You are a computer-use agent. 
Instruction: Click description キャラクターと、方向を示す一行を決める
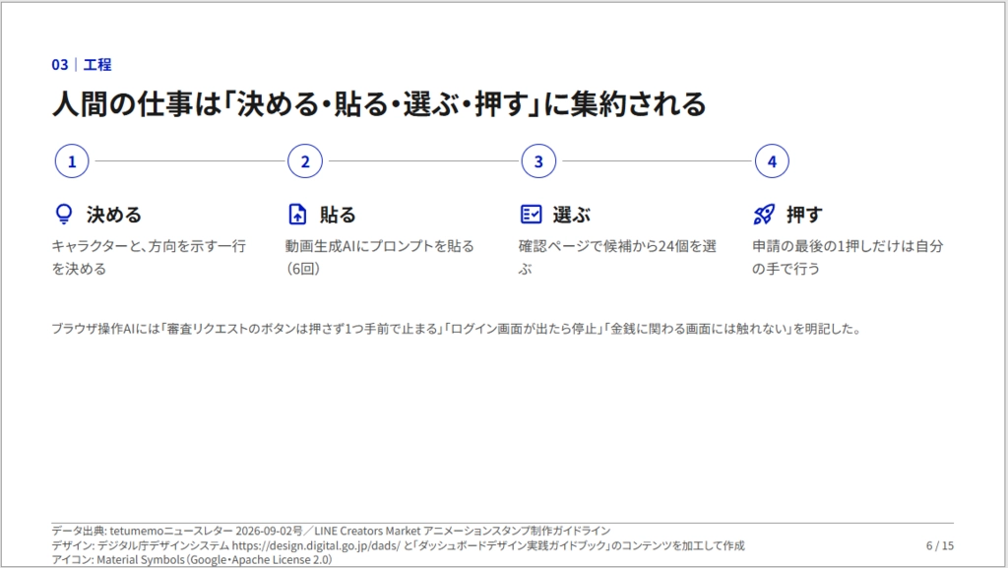click(x=150, y=257)
